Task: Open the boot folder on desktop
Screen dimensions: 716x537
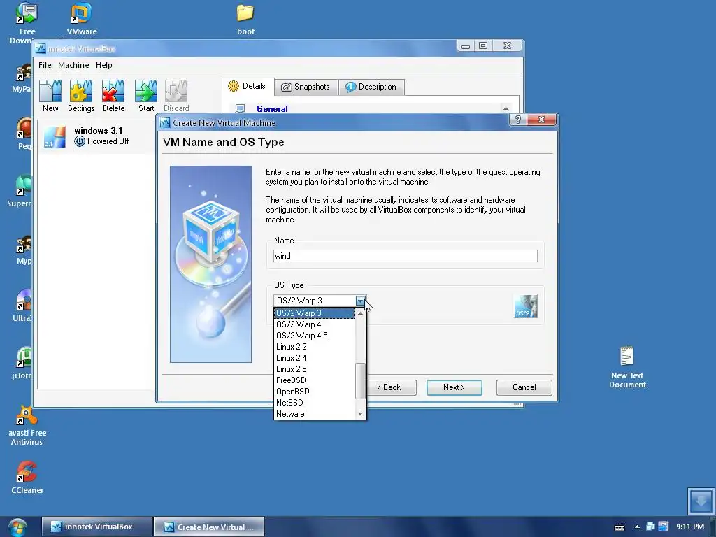Action: 245,19
